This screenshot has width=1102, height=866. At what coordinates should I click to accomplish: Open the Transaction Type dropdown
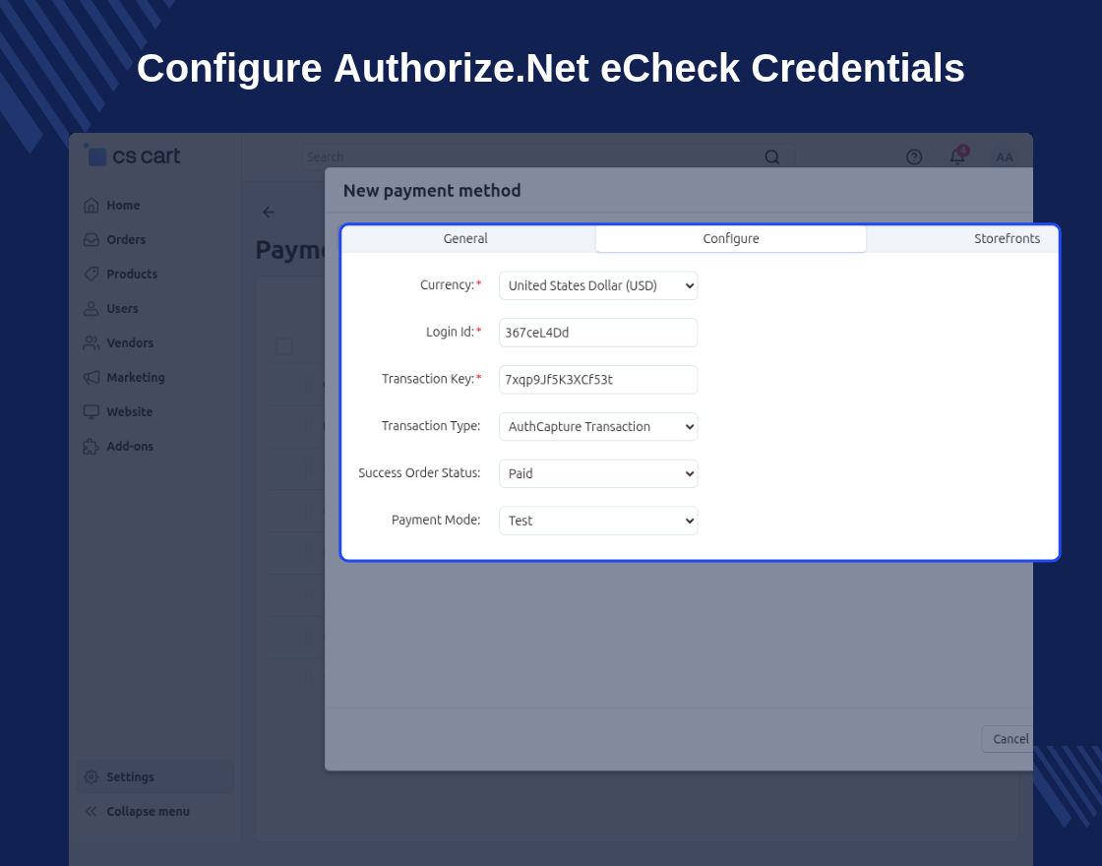coord(598,427)
